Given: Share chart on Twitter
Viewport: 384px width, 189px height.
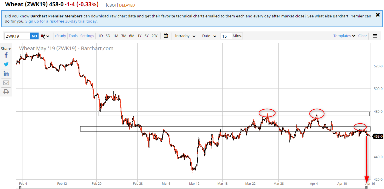Looking at the screenshot, I should [6, 64].
